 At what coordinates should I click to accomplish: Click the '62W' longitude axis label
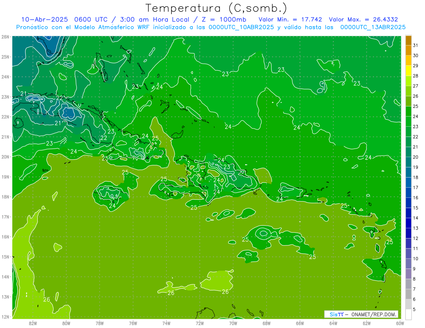(367, 323)
